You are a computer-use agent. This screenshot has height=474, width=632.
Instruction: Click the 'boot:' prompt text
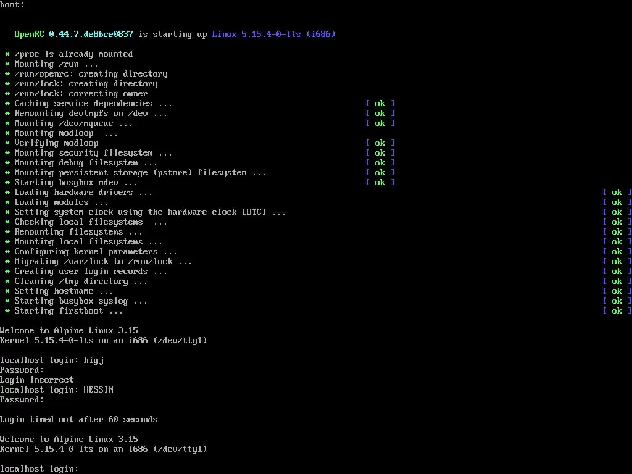12,5
